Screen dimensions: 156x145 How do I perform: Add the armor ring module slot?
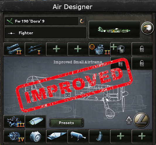(x=121, y=49)
